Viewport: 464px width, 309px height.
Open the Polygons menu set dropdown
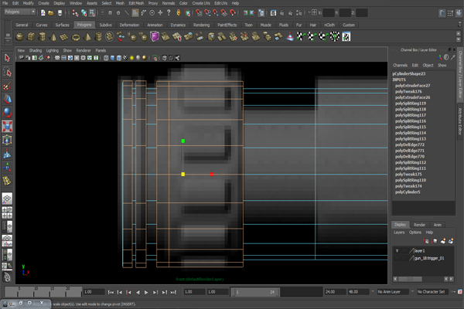pos(20,12)
